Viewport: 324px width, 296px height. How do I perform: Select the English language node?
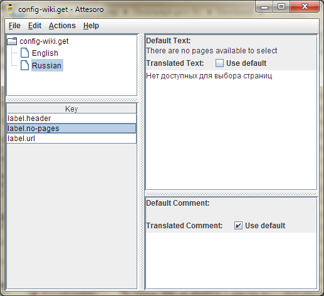tap(45, 53)
